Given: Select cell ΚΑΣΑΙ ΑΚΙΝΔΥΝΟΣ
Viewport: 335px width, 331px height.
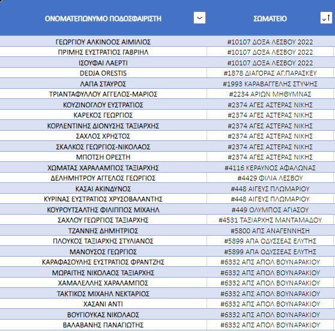Looking at the screenshot, I should [x=103, y=189].
